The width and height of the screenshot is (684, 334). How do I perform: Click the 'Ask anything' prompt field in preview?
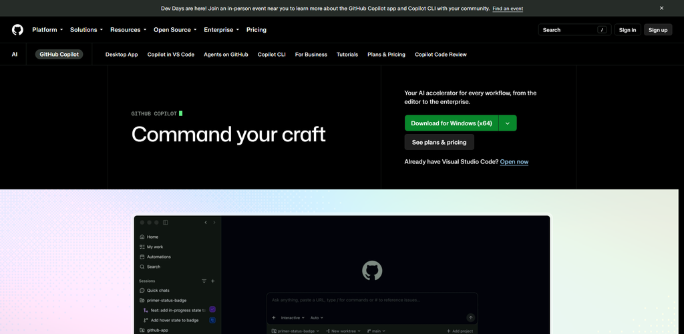tap(372, 300)
